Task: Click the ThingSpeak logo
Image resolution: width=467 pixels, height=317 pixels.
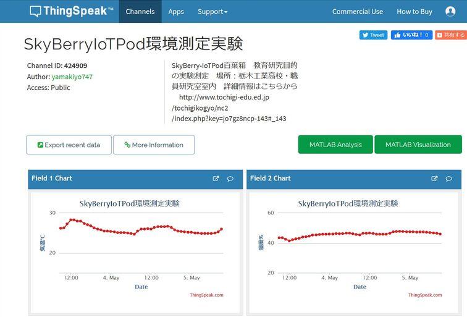Action: [72, 11]
